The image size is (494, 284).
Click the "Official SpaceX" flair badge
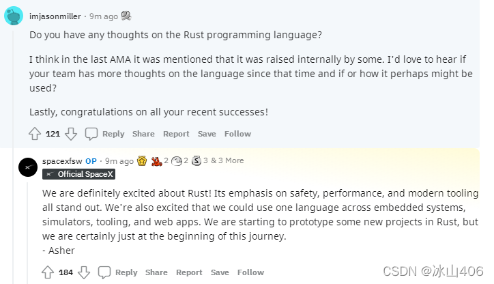[x=79, y=174]
